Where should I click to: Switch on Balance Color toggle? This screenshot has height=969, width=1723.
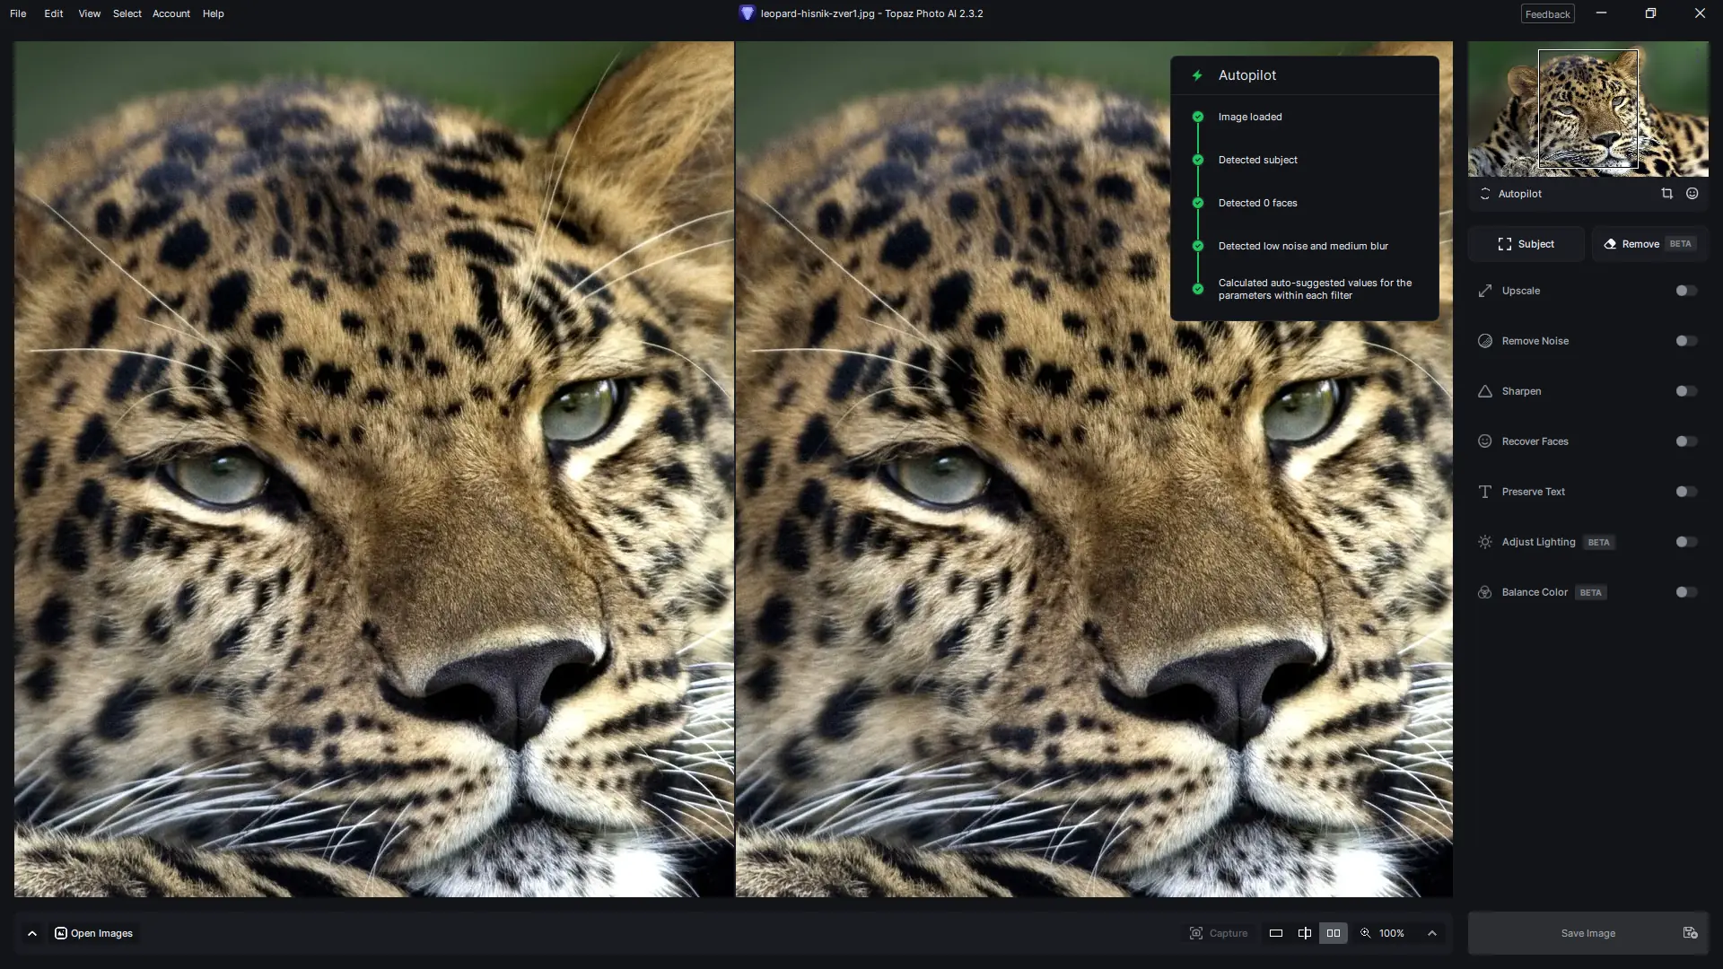coord(1686,592)
